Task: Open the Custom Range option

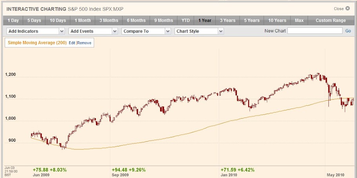Action: [x=331, y=20]
